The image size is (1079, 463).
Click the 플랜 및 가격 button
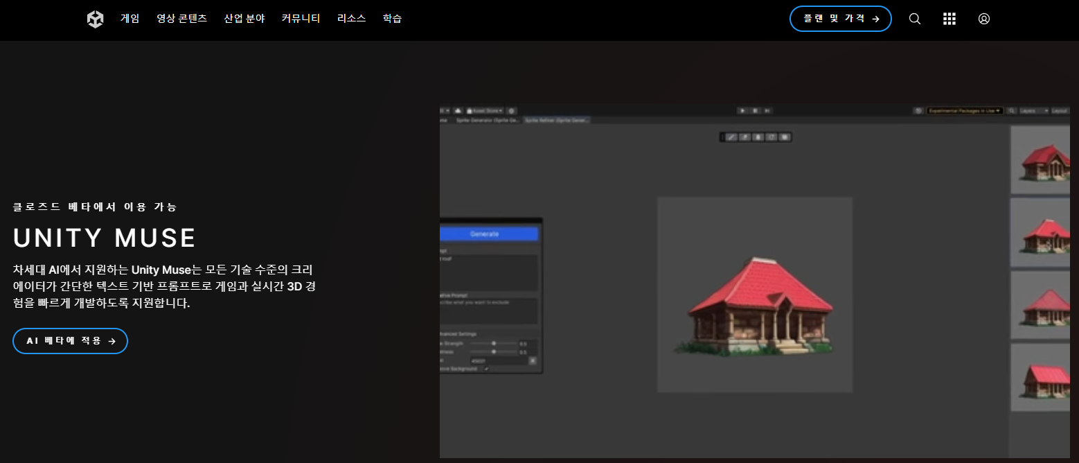point(840,19)
